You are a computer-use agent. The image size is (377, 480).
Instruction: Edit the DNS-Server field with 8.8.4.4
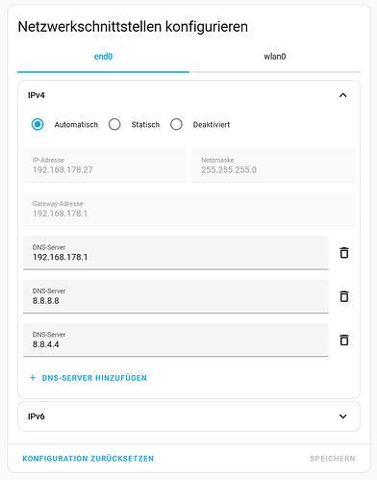click(x=176, y=340)
